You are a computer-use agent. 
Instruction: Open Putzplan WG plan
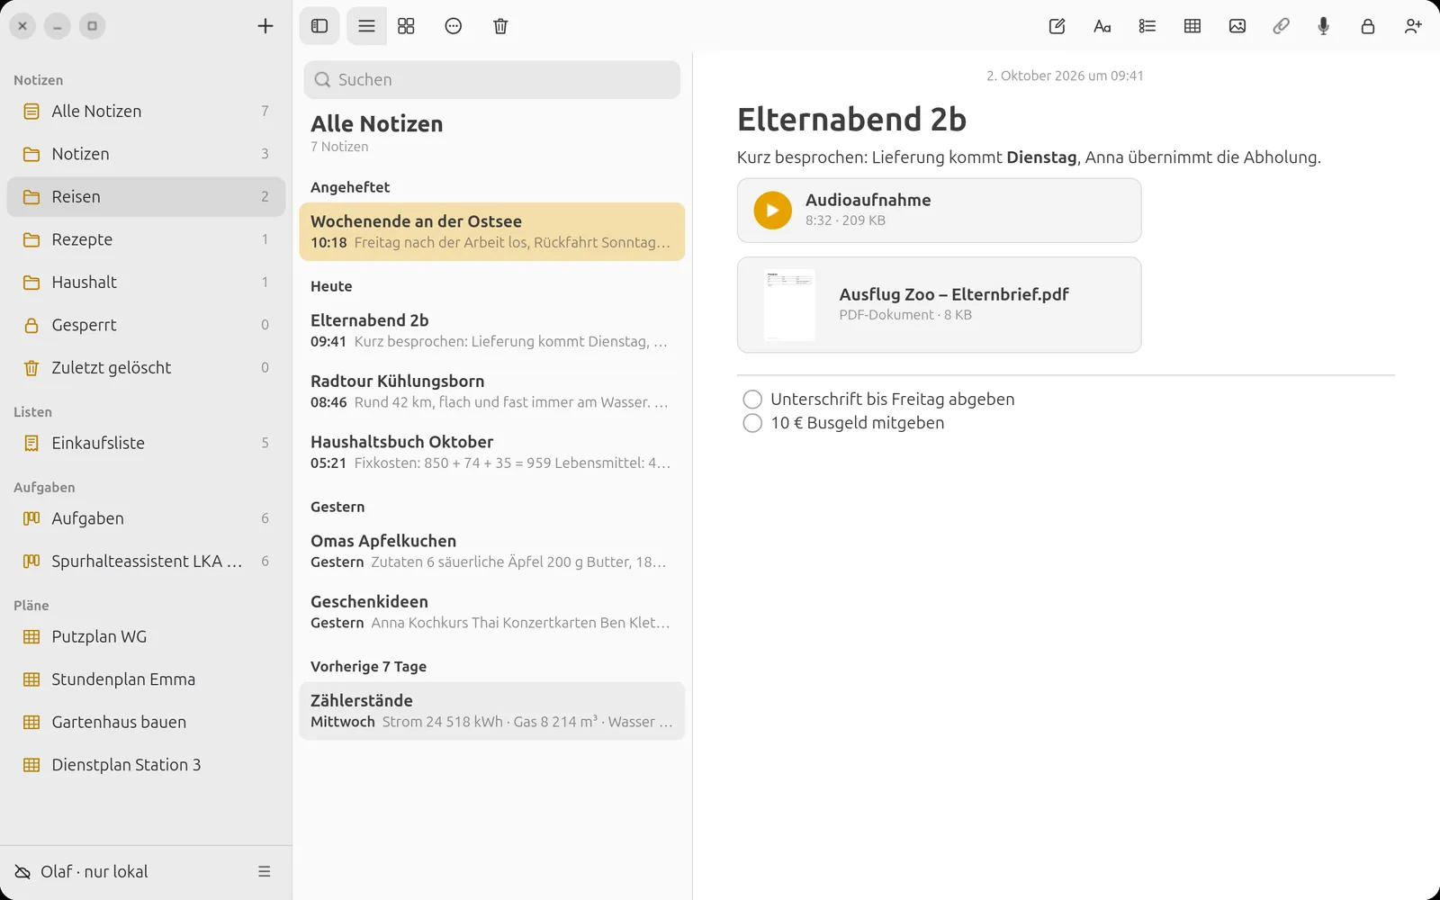tap(146, 636)
